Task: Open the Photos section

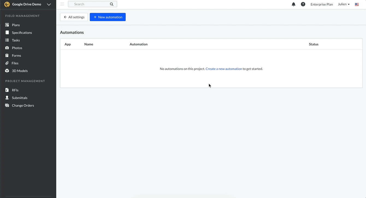Action: coord(17,48)
